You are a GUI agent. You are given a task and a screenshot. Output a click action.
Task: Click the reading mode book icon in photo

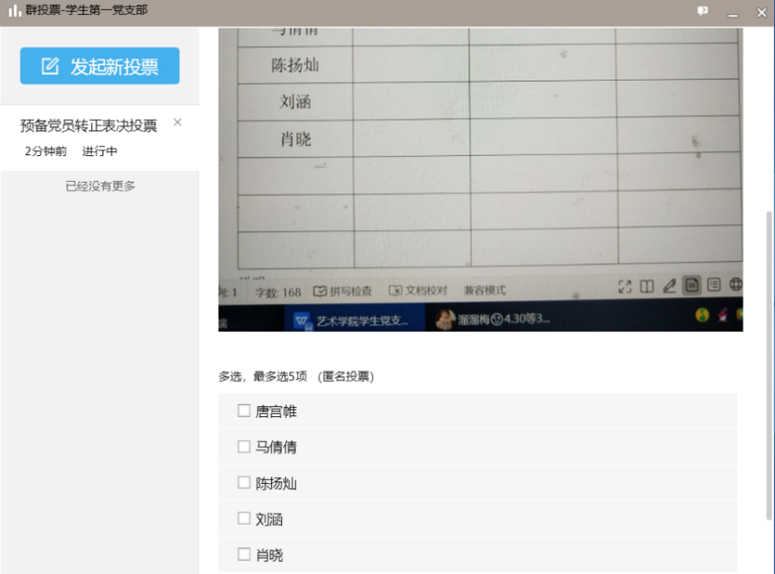click(647, 286)
